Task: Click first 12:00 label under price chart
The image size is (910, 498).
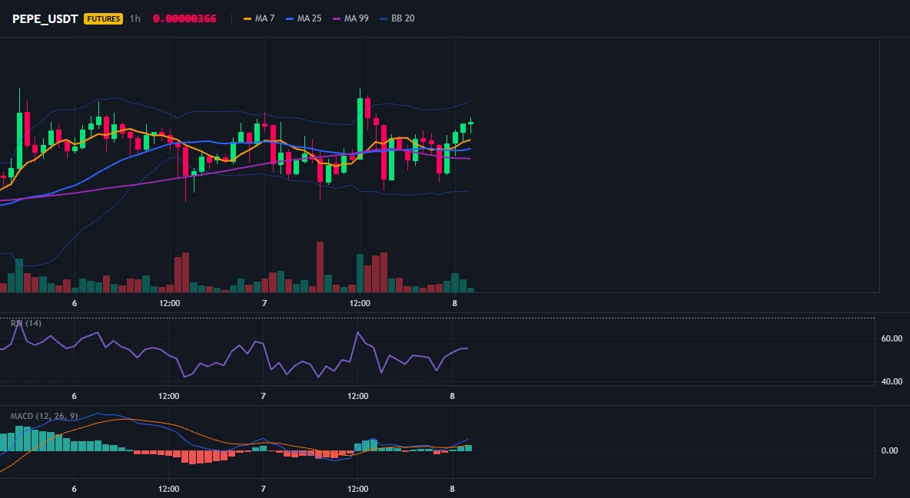Action: pos(169,303)
